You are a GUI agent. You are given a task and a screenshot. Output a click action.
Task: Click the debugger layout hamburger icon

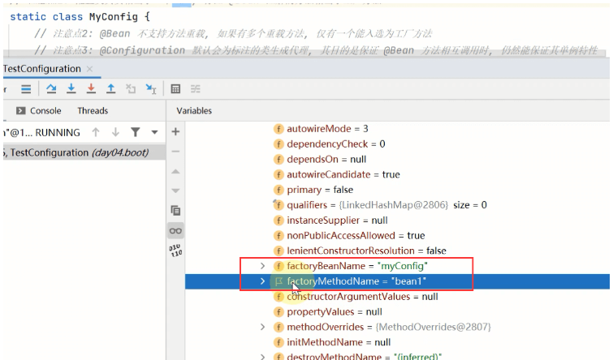pos(26,89)
